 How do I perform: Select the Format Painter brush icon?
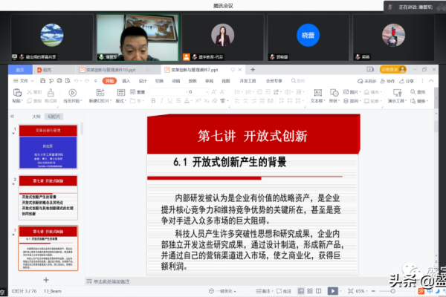coord(51,92)
